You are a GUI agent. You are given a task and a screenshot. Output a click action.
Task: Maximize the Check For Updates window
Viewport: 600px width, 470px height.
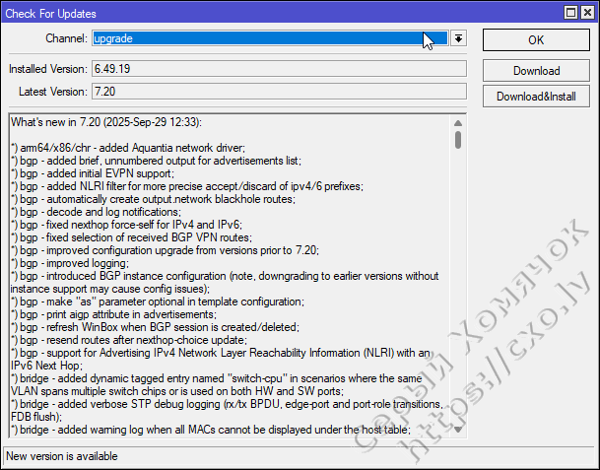pyautogui.click(x=569, y=11)
